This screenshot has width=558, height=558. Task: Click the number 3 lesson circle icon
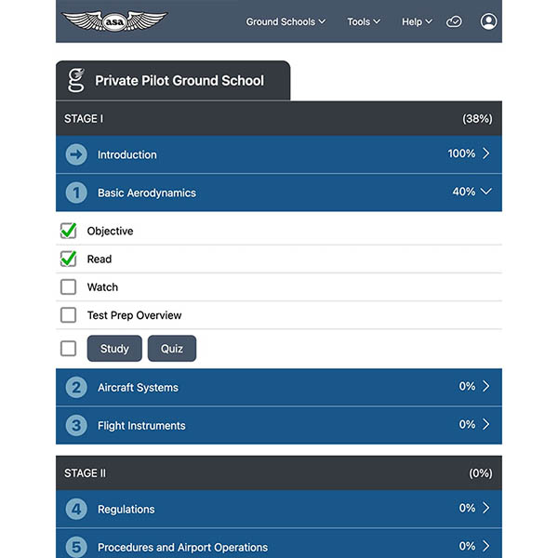(x=76, y=425)
